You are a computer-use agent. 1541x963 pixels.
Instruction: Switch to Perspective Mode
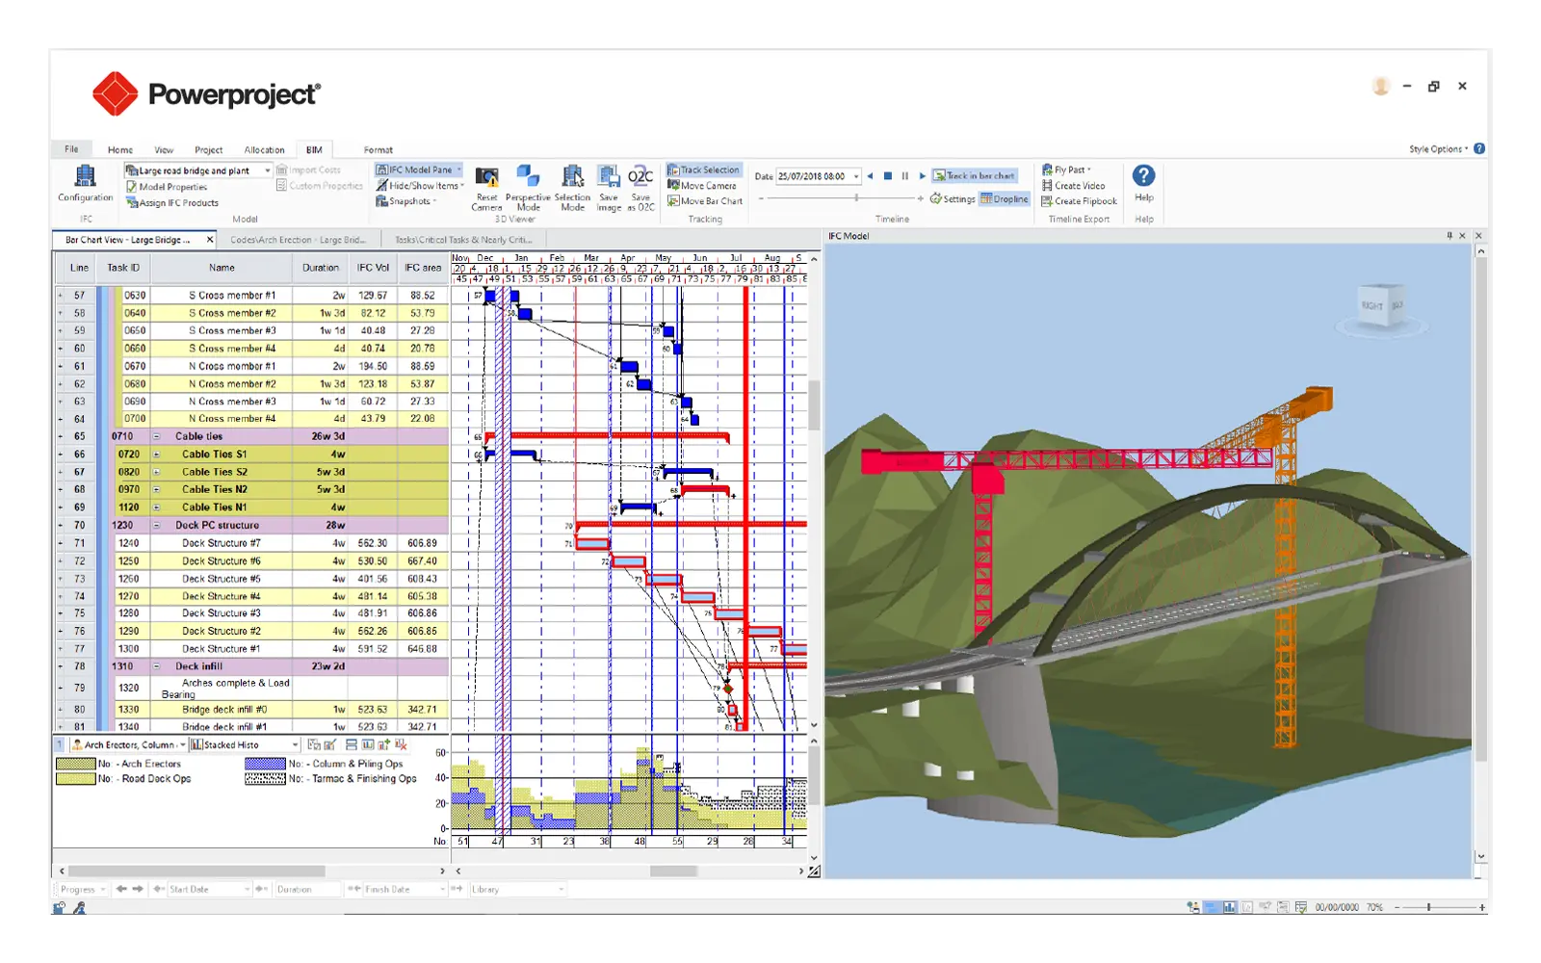(x=529, y=188)
